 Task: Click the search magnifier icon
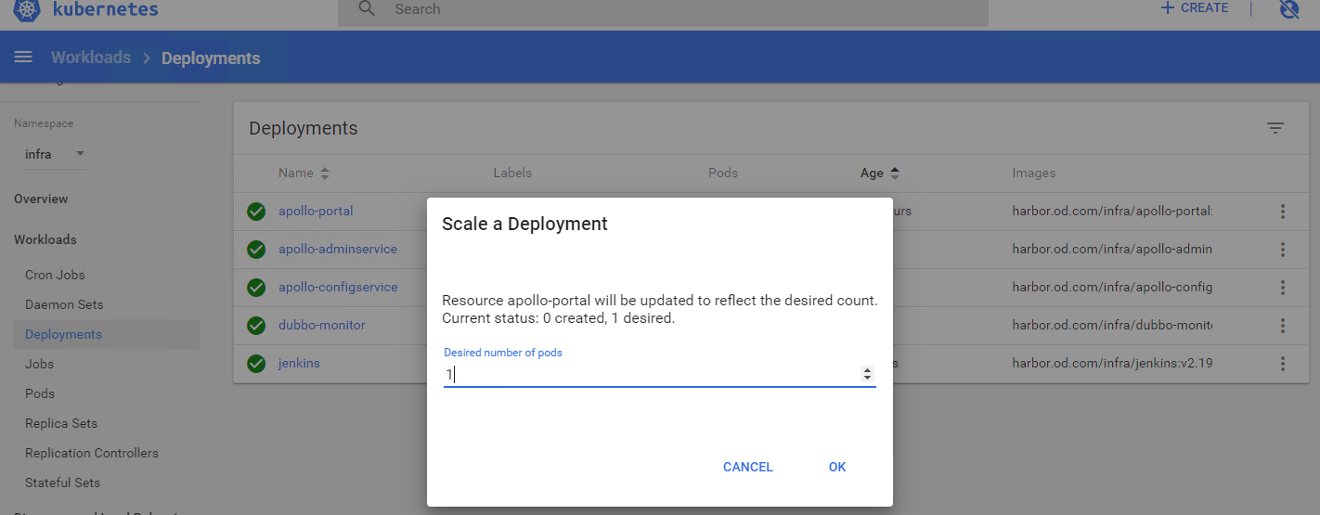[x=367, y=9]
